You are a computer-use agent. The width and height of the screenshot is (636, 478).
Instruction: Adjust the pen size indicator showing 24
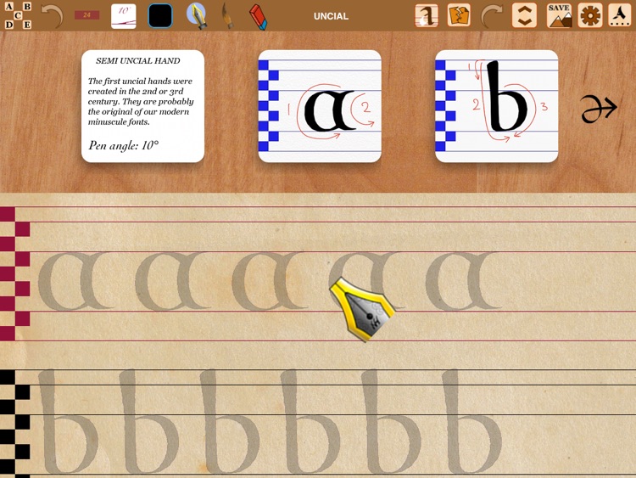point(86,15)
